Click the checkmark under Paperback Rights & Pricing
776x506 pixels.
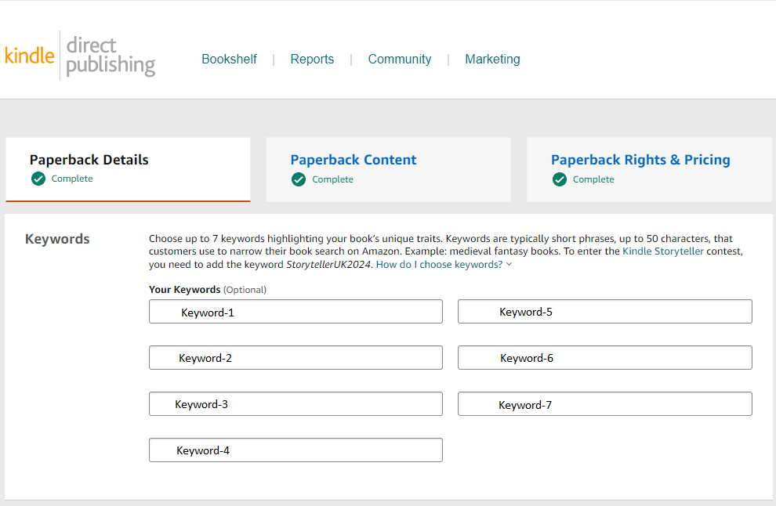(559, 179)
